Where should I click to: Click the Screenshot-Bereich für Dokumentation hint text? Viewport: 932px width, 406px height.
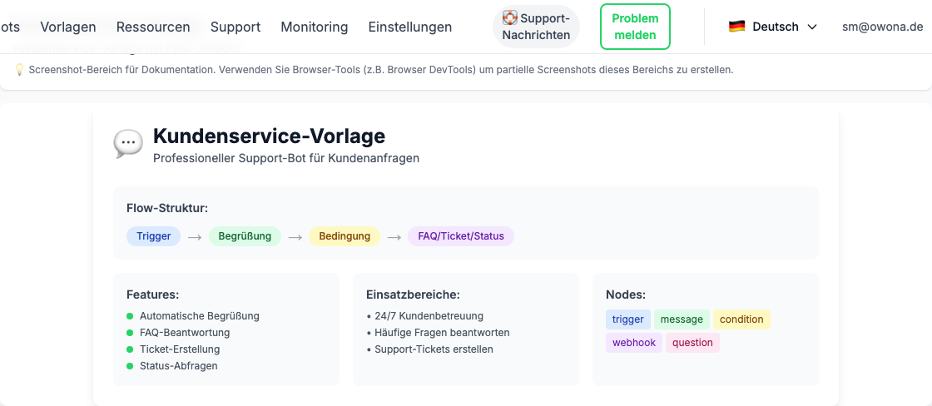point(381,70)
